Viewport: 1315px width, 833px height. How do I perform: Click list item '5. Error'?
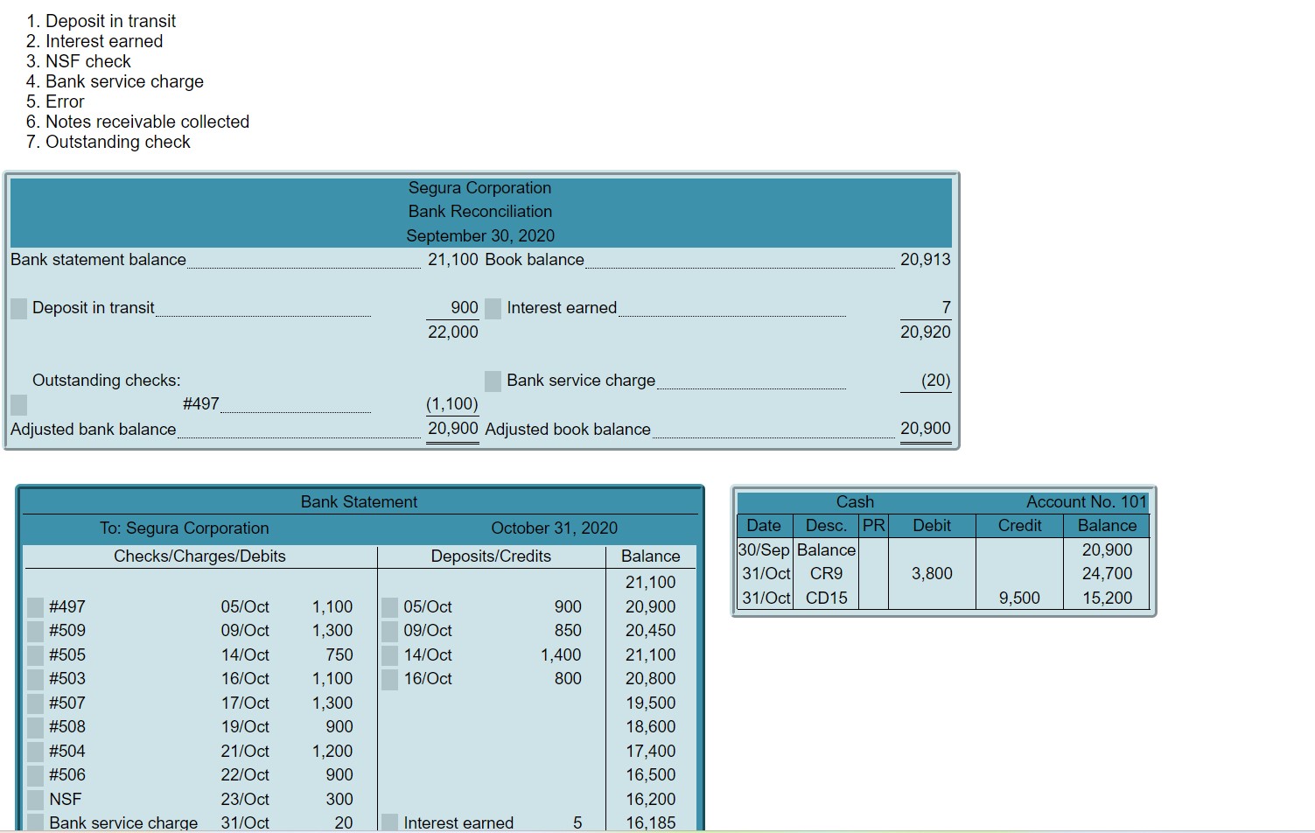pyautogui.click(x=55, y=101)
